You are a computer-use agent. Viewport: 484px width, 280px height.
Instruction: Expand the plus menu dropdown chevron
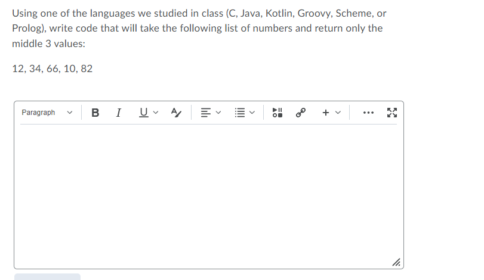pos(338,113)
